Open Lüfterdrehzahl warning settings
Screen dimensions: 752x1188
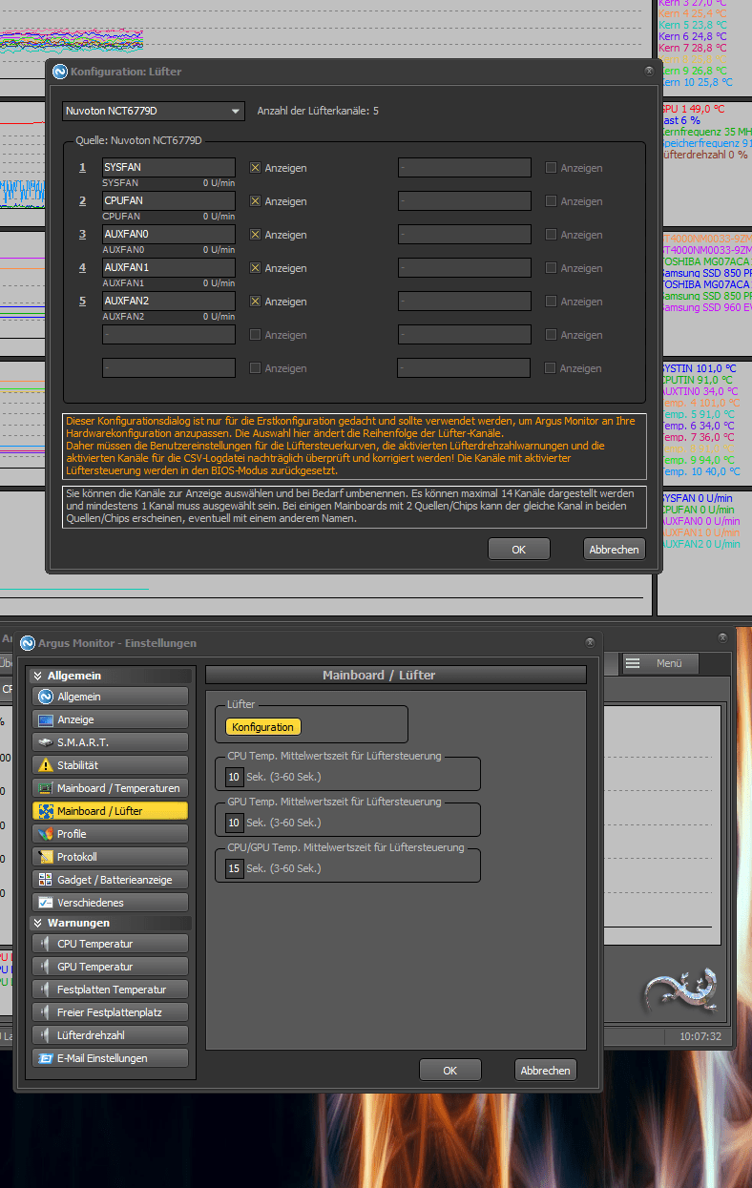click(x=110, y=1035)
